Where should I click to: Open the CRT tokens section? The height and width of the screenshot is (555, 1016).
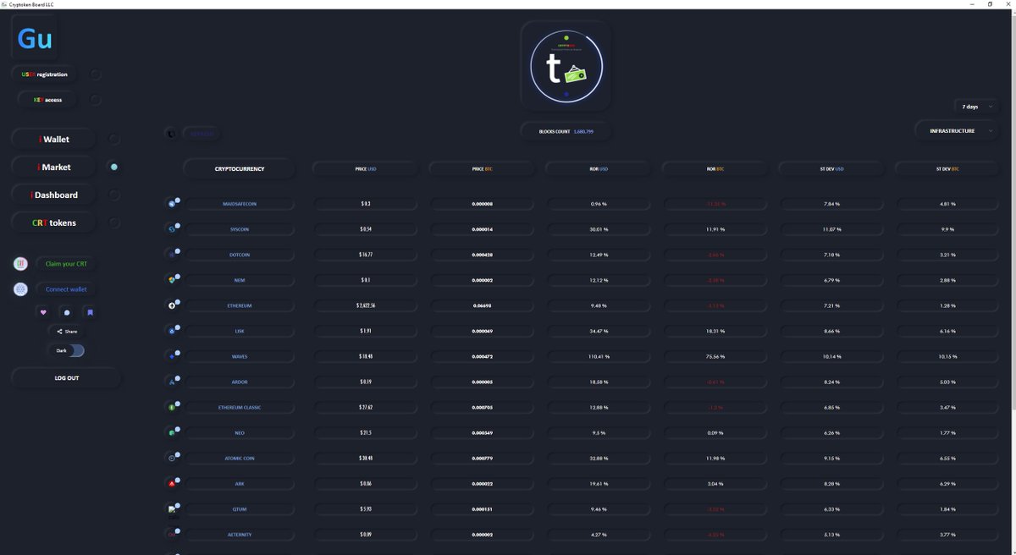tap(54, 223)
